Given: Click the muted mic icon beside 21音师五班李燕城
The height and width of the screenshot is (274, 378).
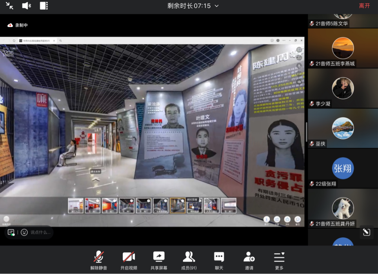Looking at the screenshot, I should click(312, 64).
